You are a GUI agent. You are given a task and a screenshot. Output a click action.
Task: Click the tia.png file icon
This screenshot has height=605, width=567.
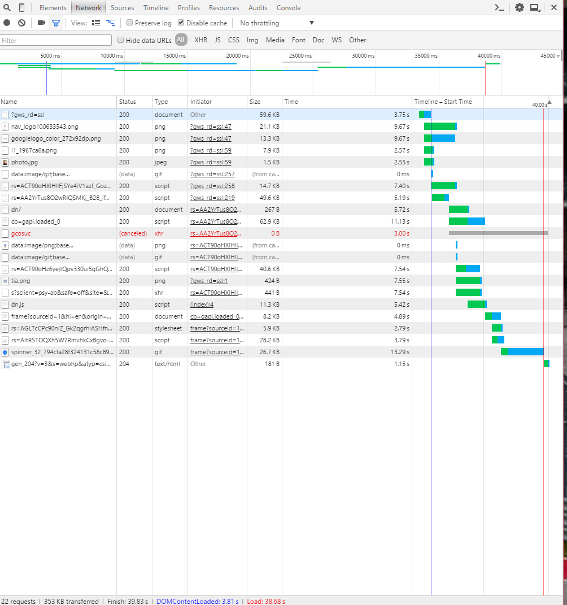[5, 281]
